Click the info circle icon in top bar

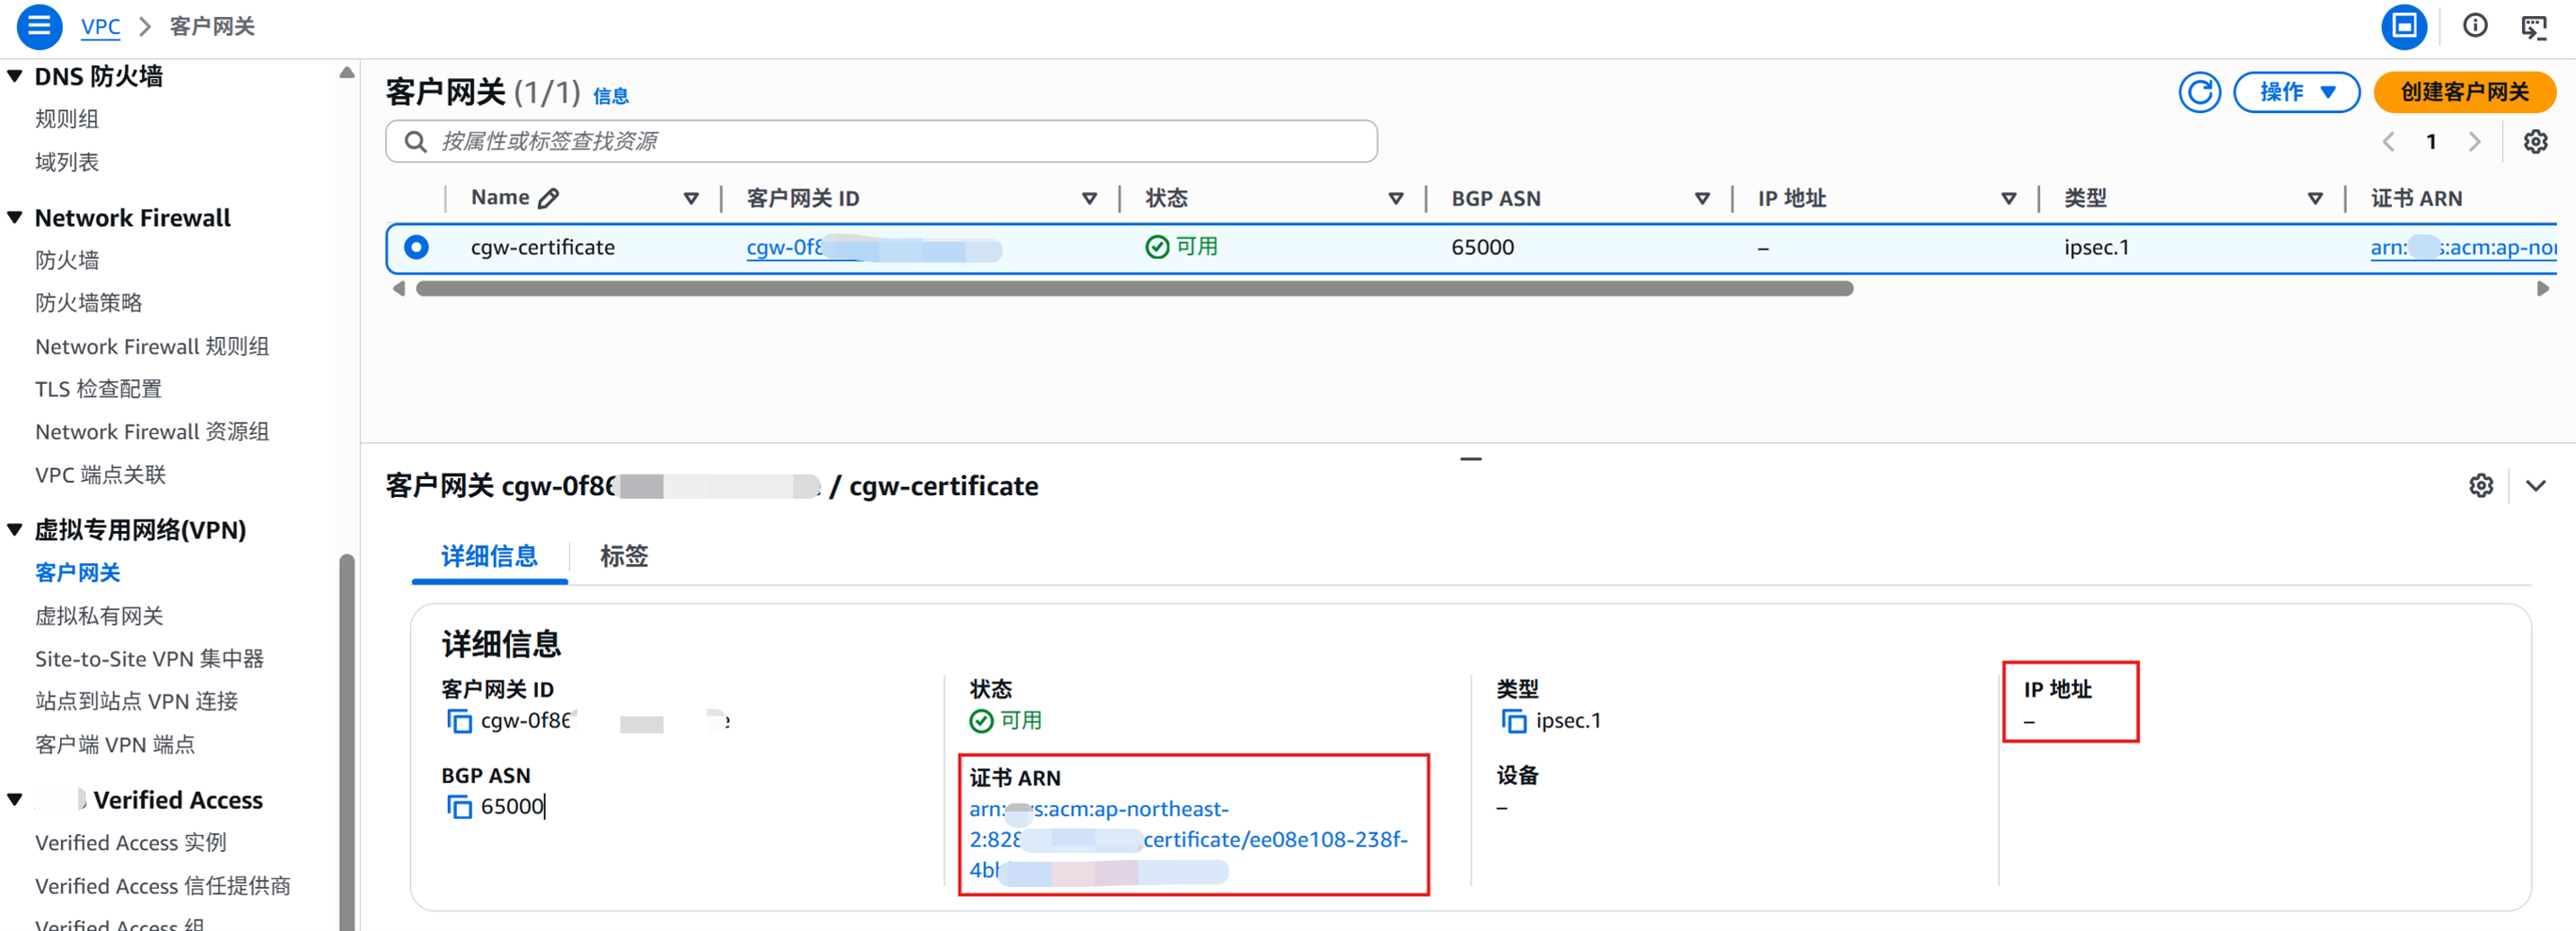click(x=2475, y=26)
